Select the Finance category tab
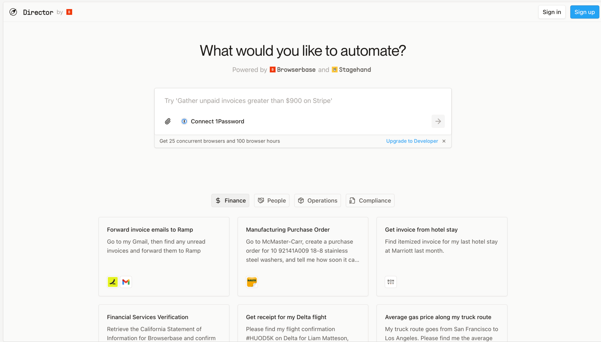 [230, 200]
